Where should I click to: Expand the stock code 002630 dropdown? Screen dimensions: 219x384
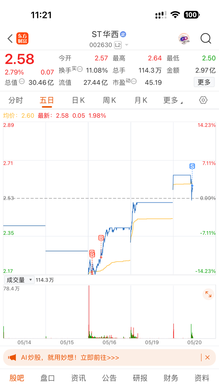127,45
